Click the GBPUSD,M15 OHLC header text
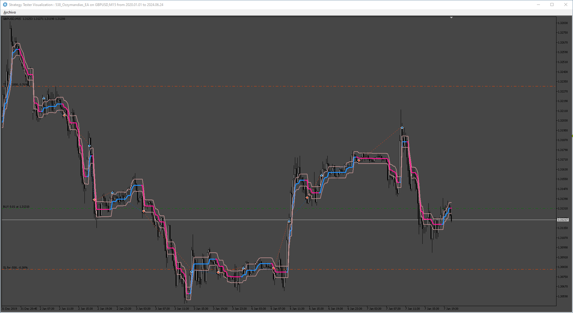The image size is (573, 313). 34,19
